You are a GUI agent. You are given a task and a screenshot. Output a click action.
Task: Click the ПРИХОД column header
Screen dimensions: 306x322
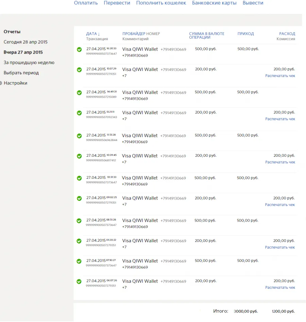pyautogui.click(x=246, y=34)
